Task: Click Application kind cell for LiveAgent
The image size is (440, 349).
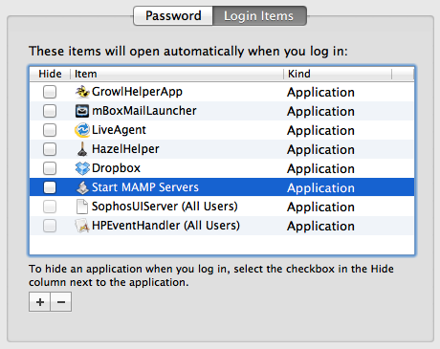Action: tap(320, 131)
